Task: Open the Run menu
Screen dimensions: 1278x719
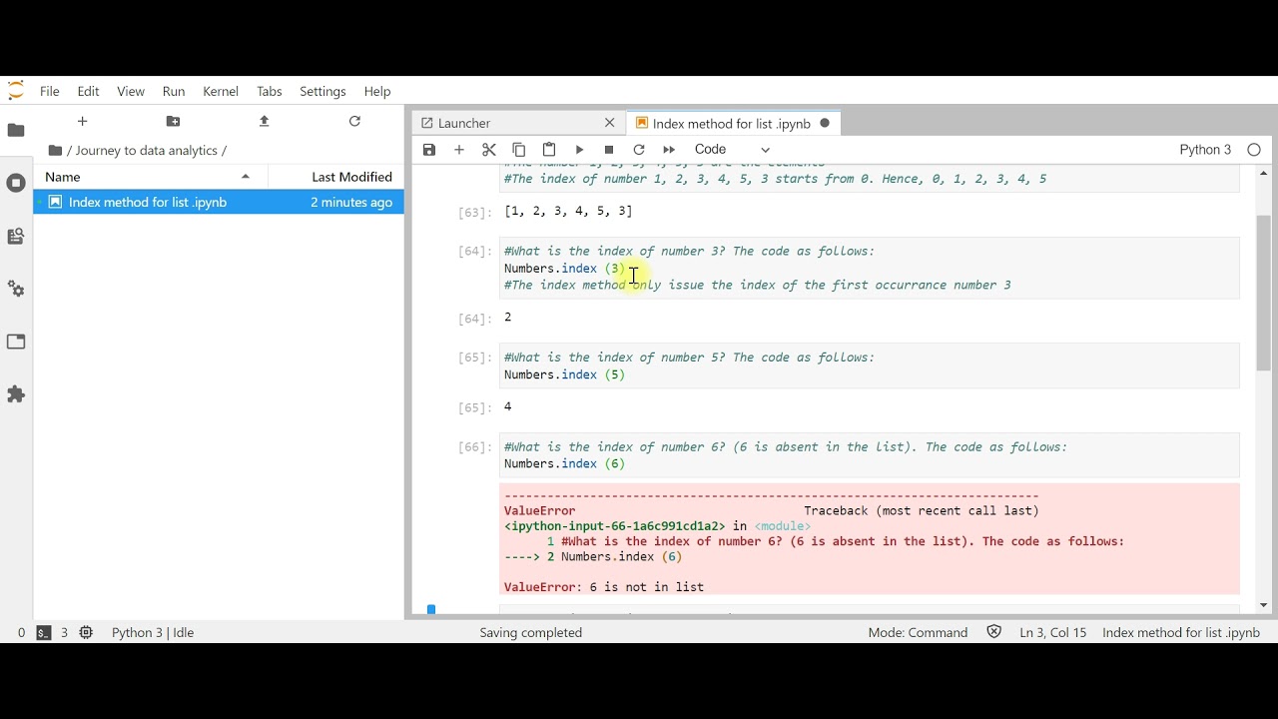Action: (174, 91)
